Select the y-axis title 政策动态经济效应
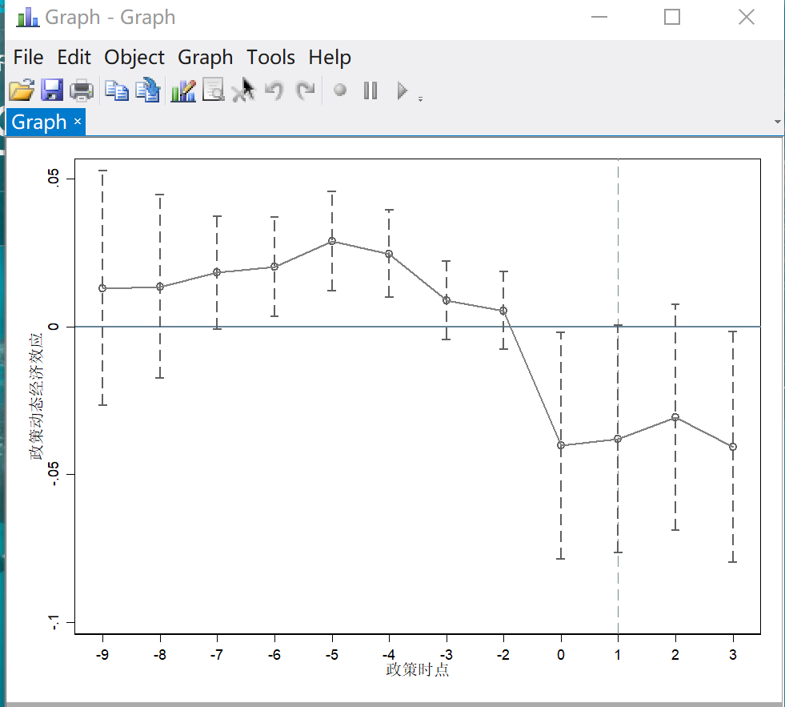785x707 pixels. click(x=36, y=396)
